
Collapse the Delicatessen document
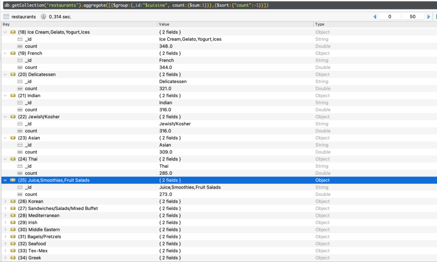[5, 74]
